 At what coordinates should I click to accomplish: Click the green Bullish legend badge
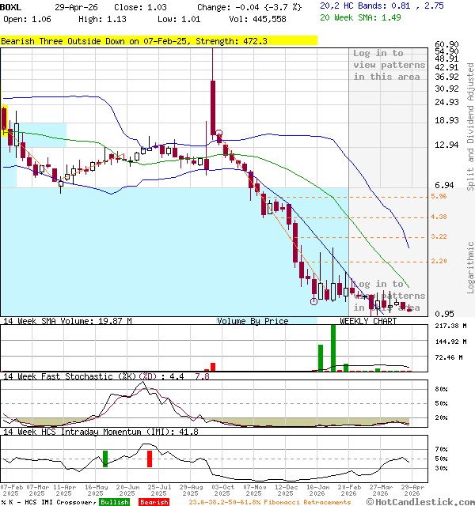click(x=115, y=502)
